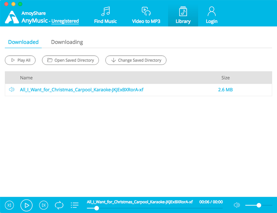Click the 2.6 MB size value

(x=225, y=90)
